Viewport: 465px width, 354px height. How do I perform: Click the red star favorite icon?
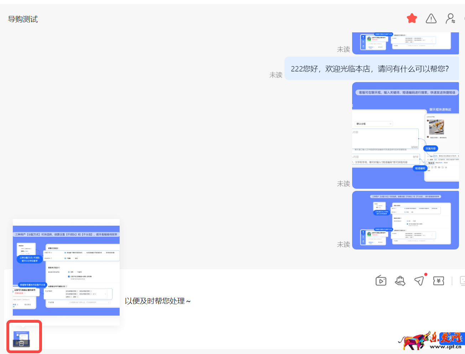(412, 18)
